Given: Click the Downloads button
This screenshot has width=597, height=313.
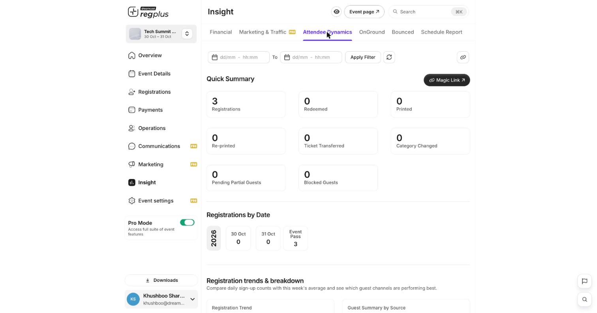Looking at the screenshot, I should (161, 280).
